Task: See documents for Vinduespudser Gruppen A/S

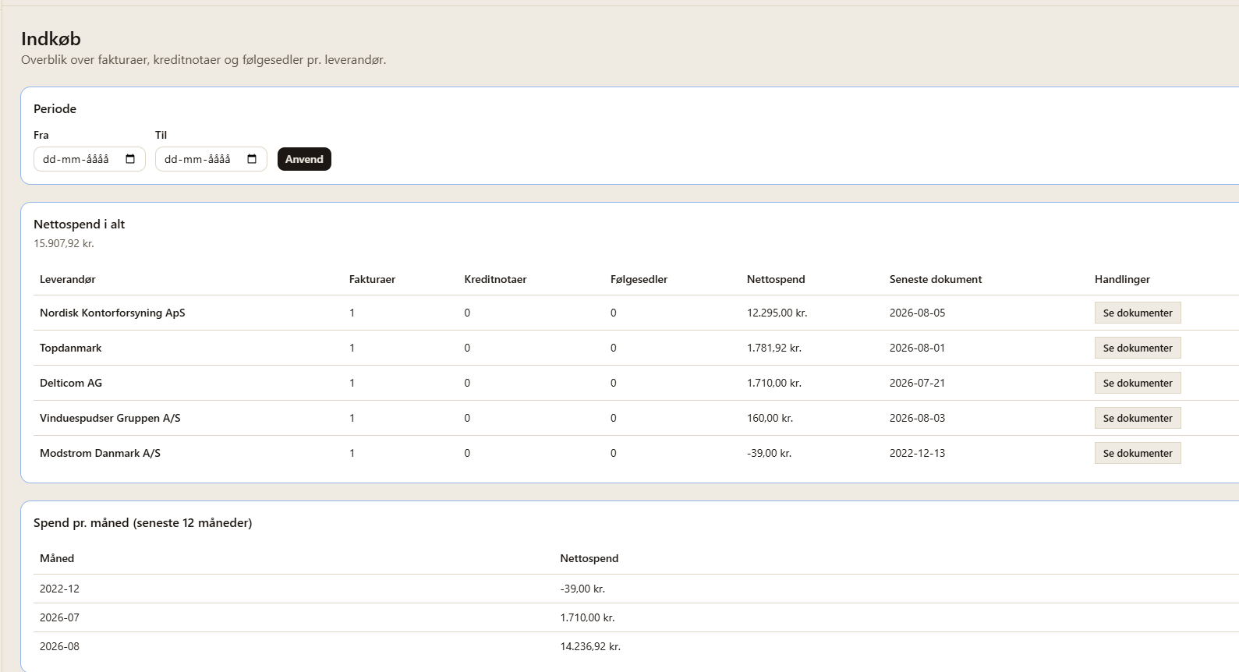Action: [1138, 418]
